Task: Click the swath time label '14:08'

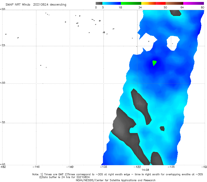Action: tap(145, 170)
